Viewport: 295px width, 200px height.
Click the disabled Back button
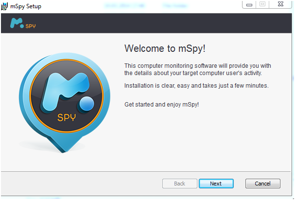180,184
